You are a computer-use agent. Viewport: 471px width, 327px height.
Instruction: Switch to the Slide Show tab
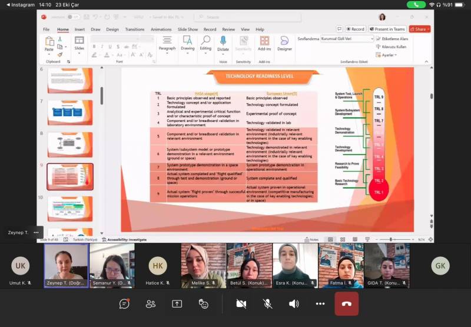pyautogui.click(x=188, y=29)
